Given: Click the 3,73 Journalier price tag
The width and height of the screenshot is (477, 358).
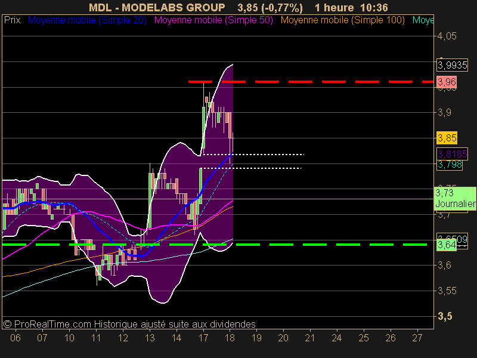Looking at the screenshot, I should coord(455,198).
